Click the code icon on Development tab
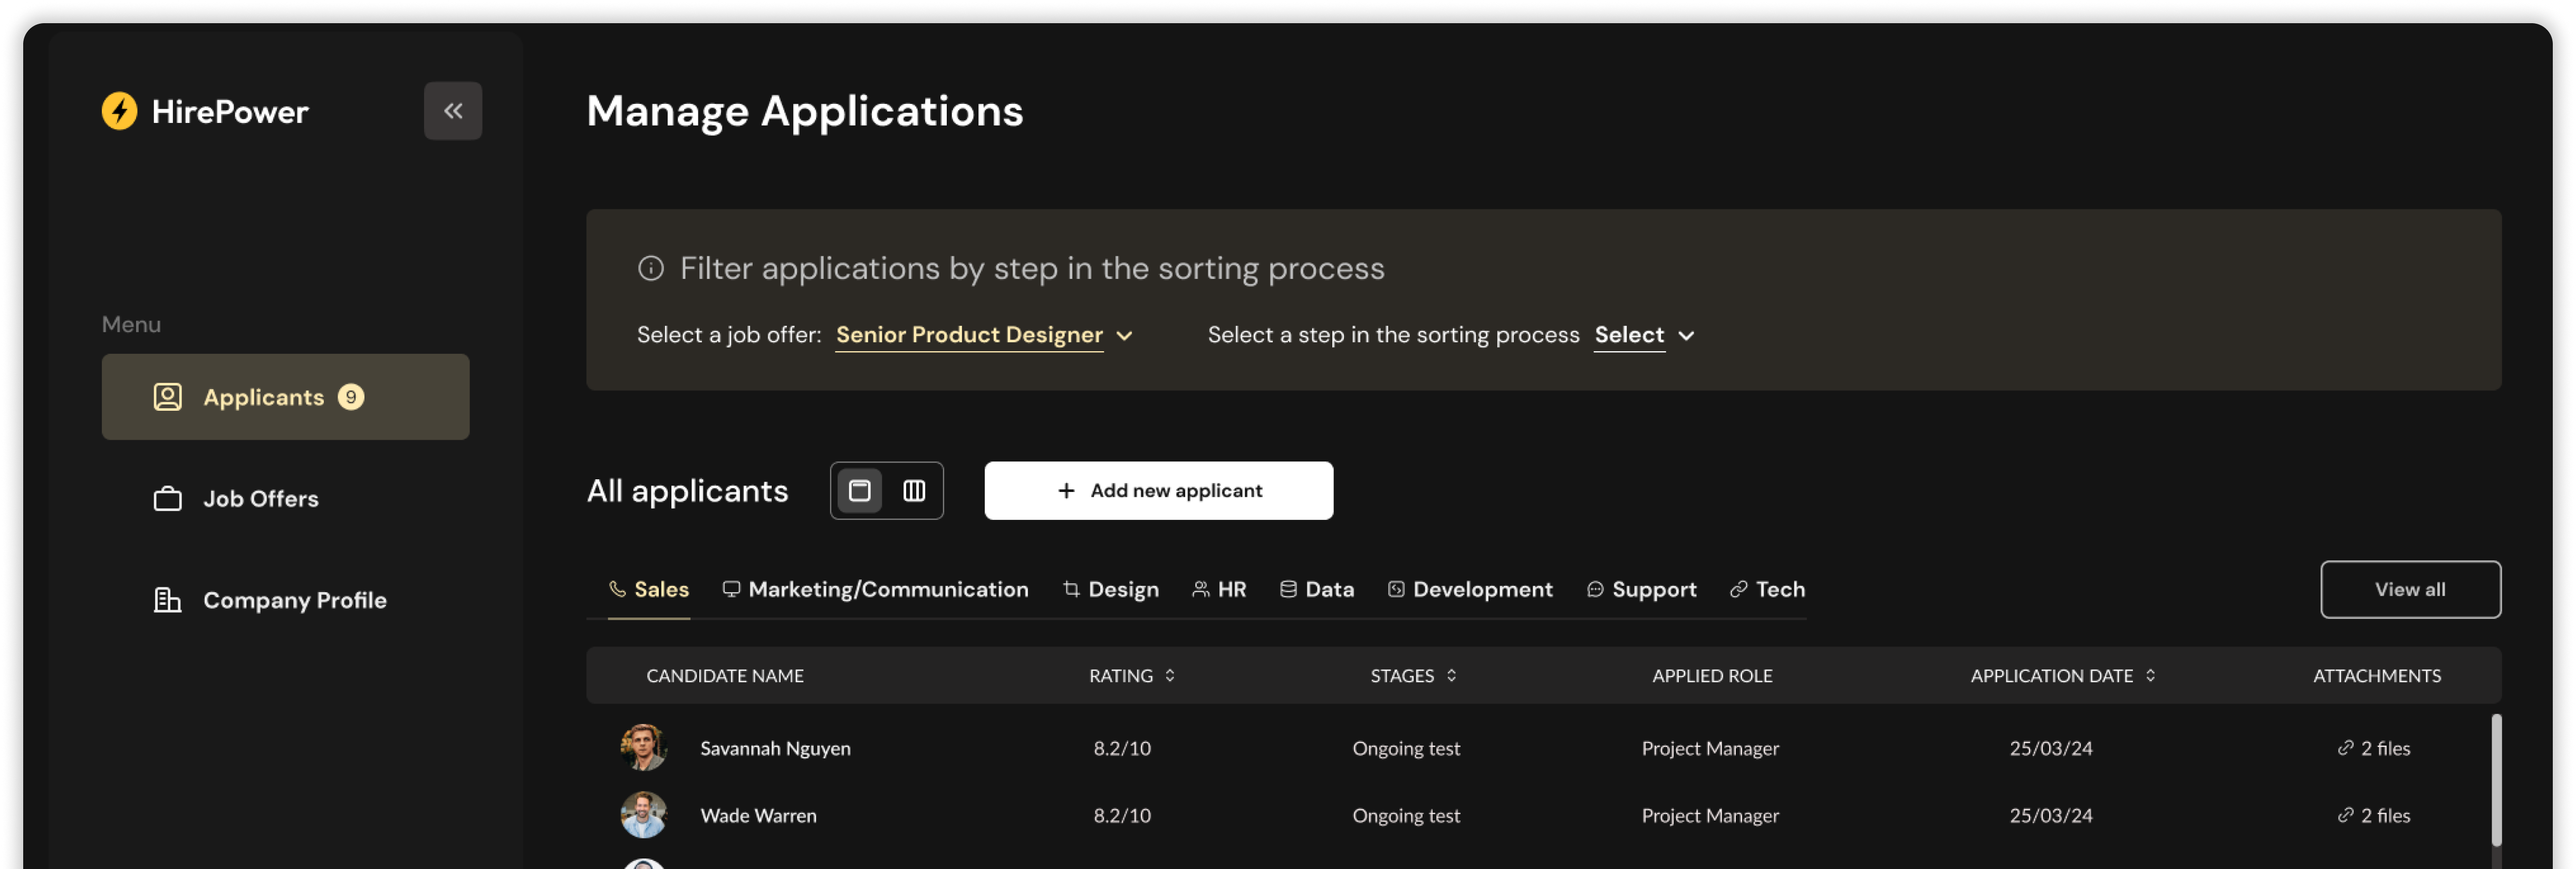Viewport: 2576px width, 869px height. pyautogui.click(x=1396, y=589)
